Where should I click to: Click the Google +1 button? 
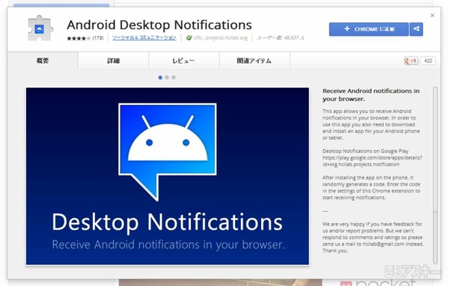tap(411, 61)
